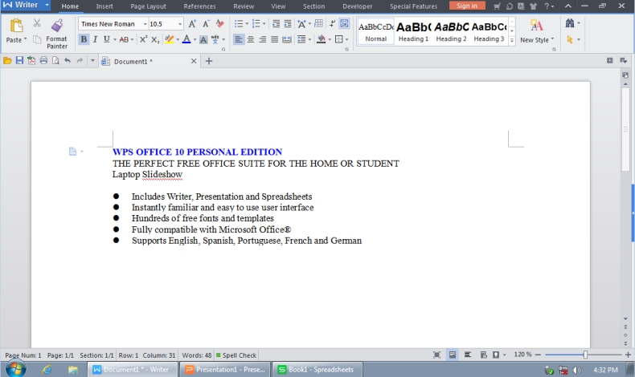Click the Print icon in quick access toolbar
This screenshot has width=635, height=377.
[43, 61]
